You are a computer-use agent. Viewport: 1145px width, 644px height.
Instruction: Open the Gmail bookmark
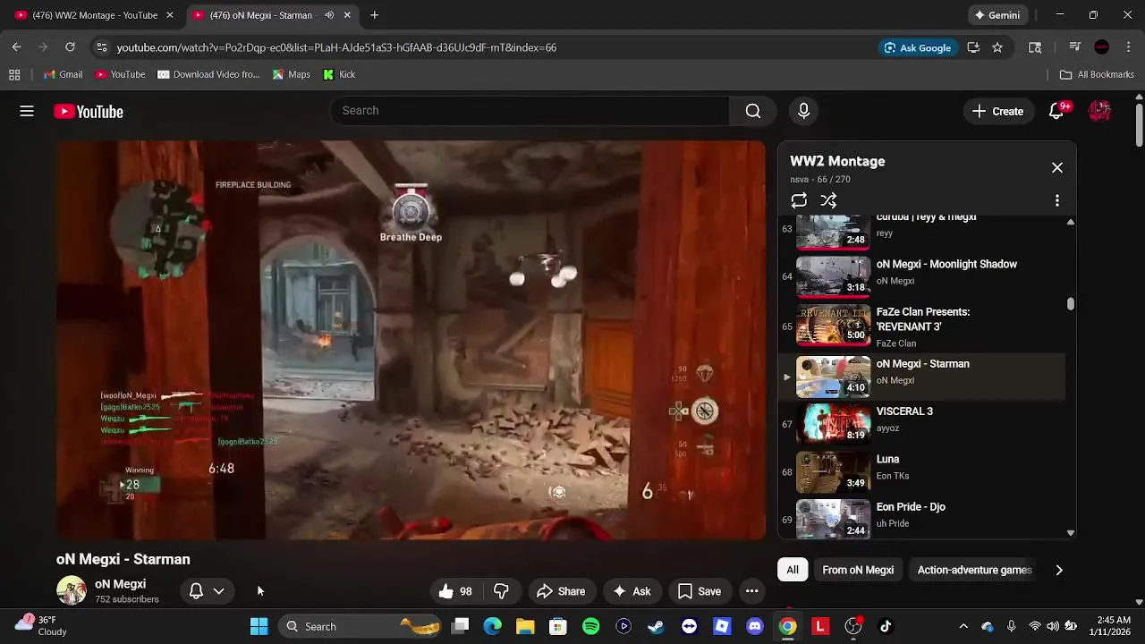click(62, 74)
